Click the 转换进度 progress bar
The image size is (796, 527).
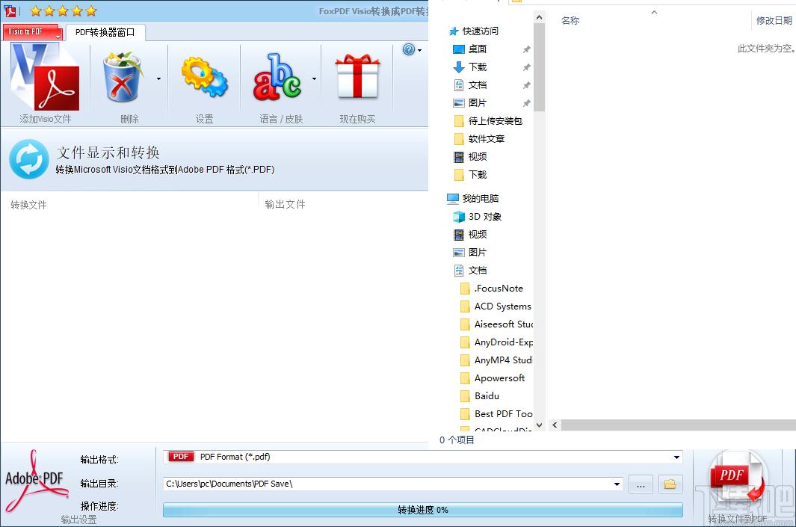point(423,510)
